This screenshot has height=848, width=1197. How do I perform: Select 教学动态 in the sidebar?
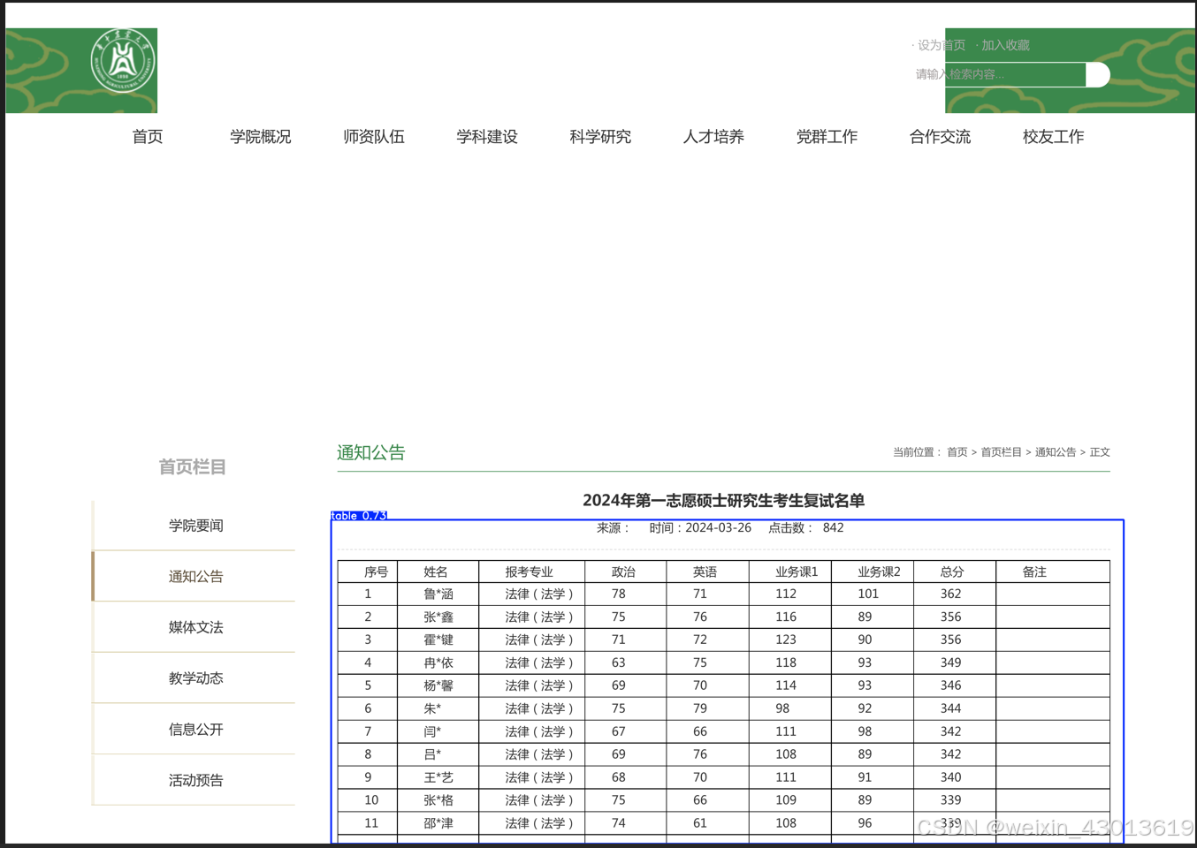tap(195, 678)
